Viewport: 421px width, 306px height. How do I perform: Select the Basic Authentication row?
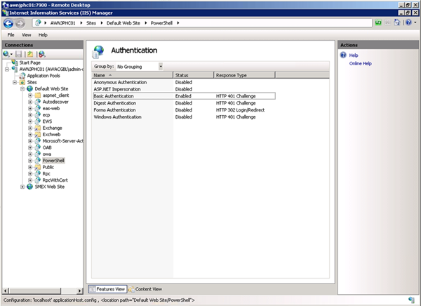point(184,96)
